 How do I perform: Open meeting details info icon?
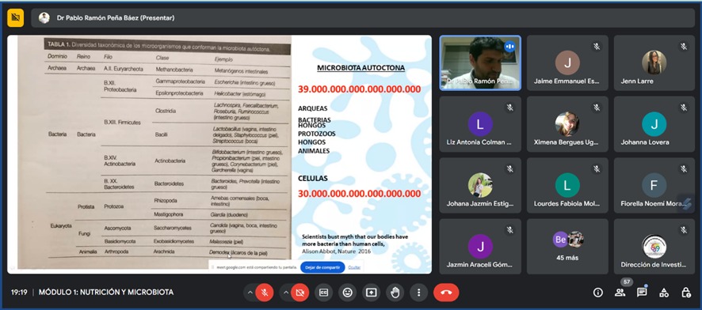tap(597, 293)
